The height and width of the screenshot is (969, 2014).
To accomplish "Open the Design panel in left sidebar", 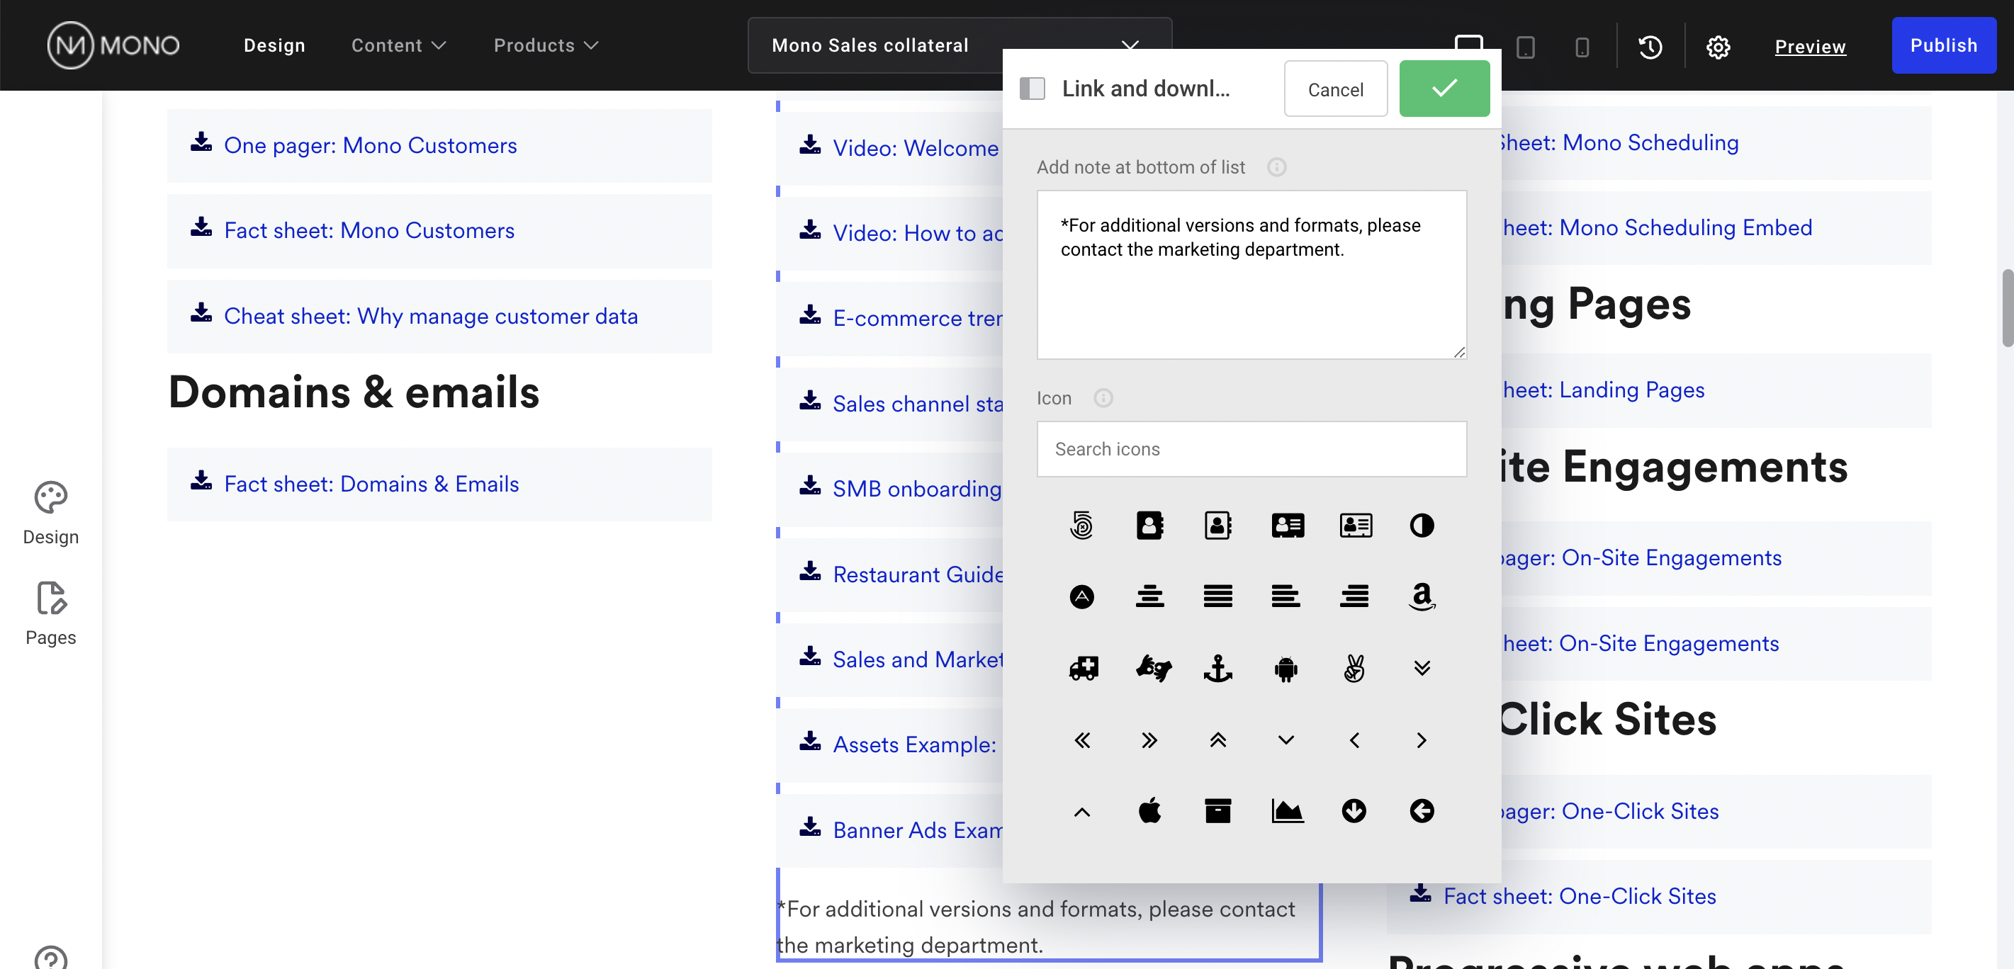I will tap(51, 514).
